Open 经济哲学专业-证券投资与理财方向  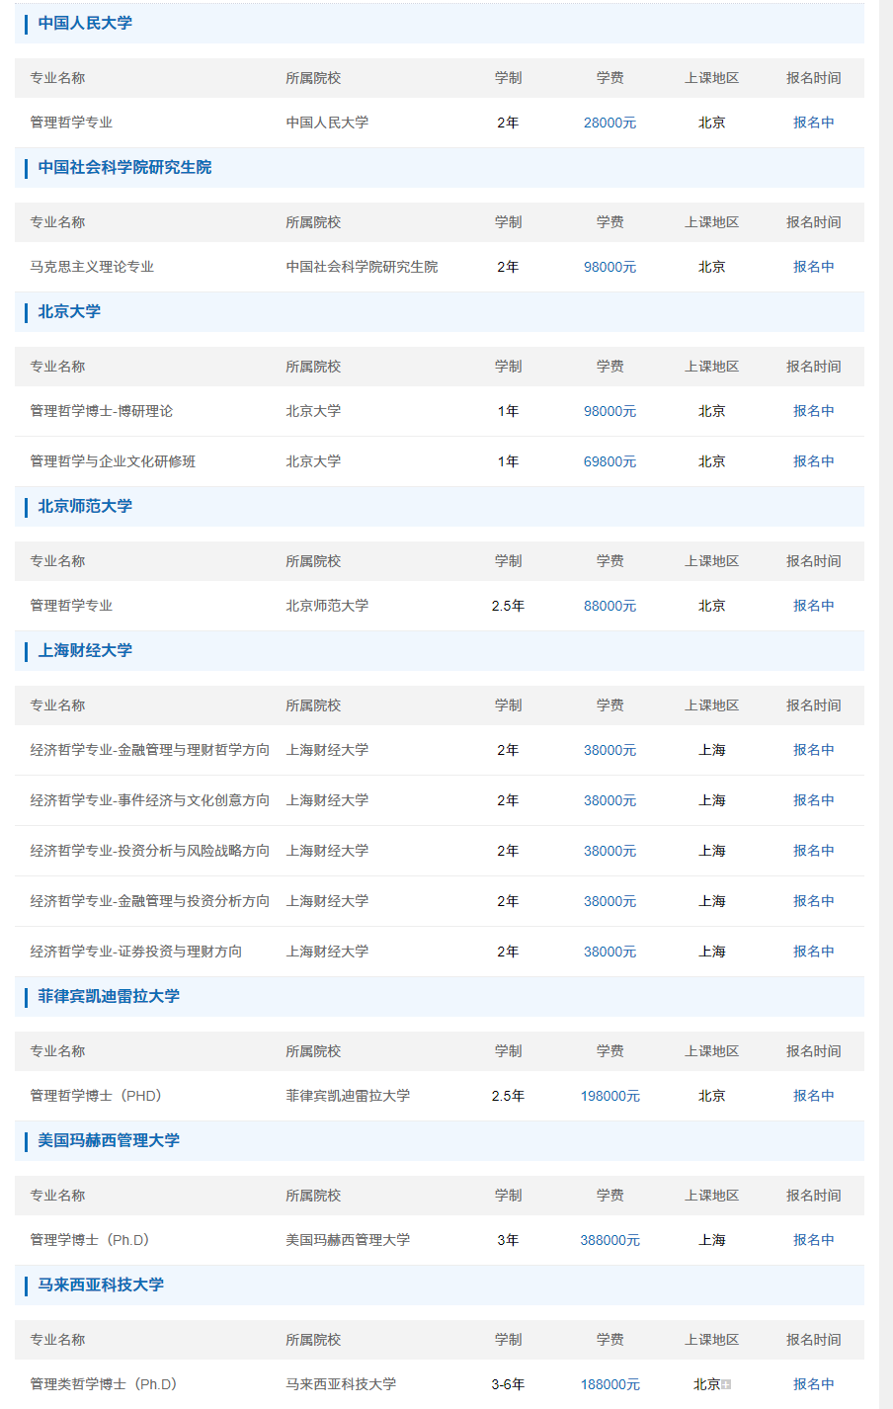(135, 952)
